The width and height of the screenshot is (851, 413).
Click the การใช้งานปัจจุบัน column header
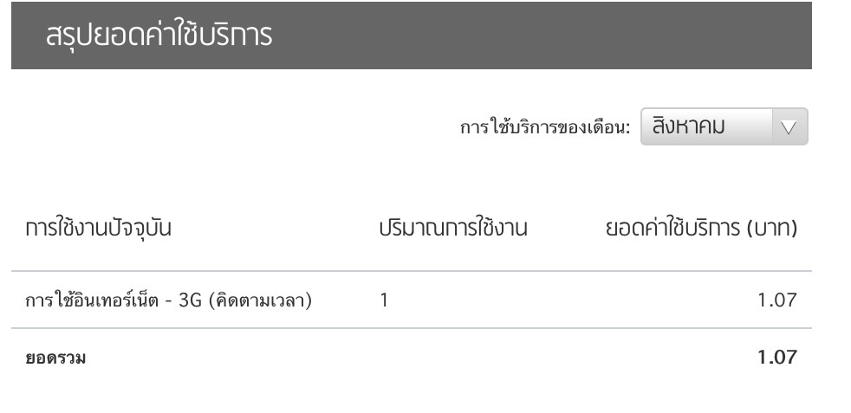[98, 229]
